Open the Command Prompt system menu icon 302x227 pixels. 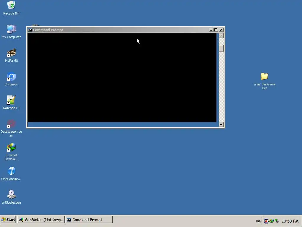[x=30, y=30]
